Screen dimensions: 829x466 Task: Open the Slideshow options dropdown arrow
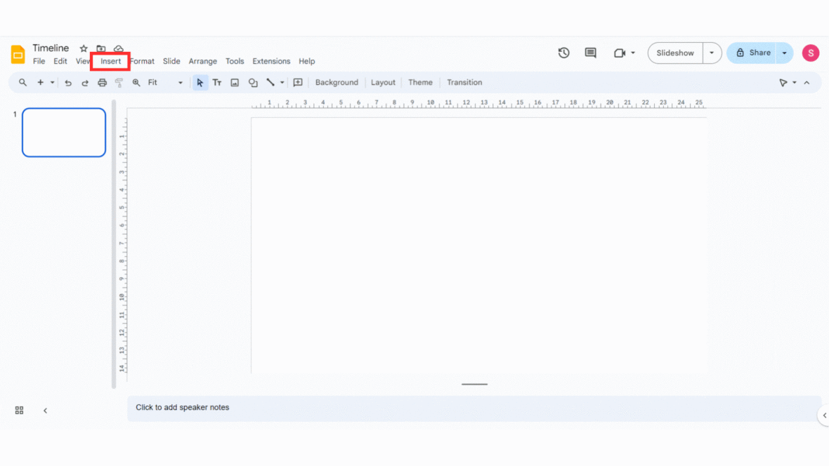[711, 53]
